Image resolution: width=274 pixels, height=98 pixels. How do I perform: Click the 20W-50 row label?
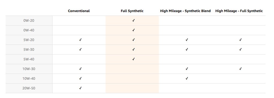(x=29, y=88)
